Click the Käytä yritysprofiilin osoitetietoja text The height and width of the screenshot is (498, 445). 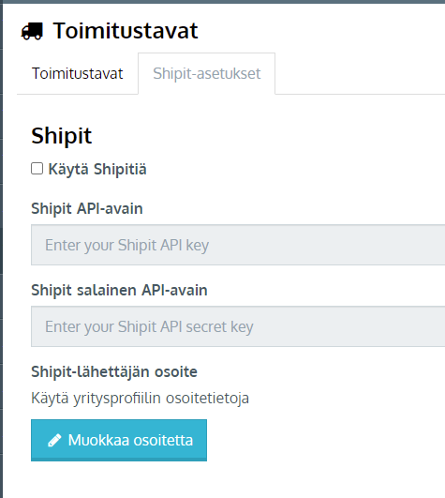click(140, 399)
